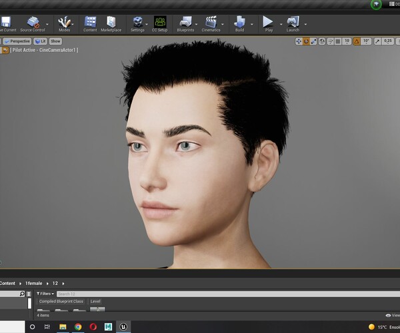
Task: Open the Show flags menu
Action: [55, 41]
